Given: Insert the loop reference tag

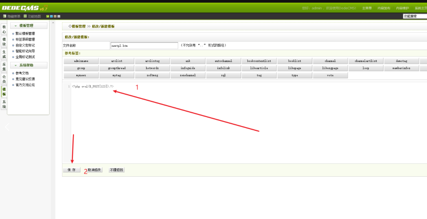Looking at the screenshot, I should [366, 68].
